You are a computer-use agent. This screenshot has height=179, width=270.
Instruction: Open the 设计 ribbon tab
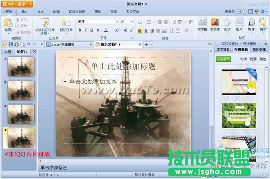40,12
